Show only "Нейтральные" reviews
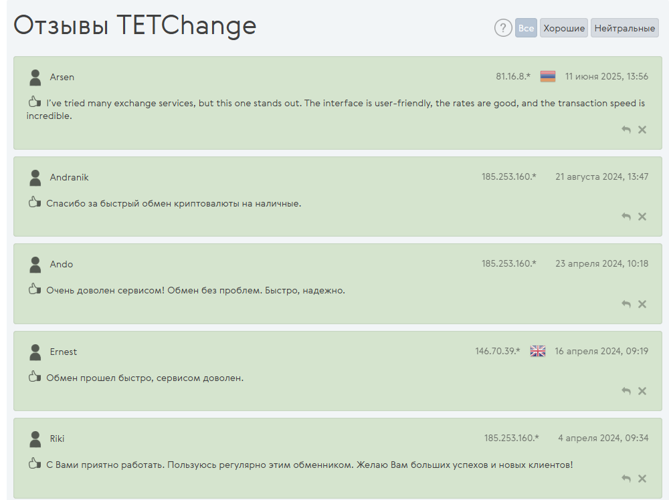Screen dimensions: 669x500 (x=625, y=28)
